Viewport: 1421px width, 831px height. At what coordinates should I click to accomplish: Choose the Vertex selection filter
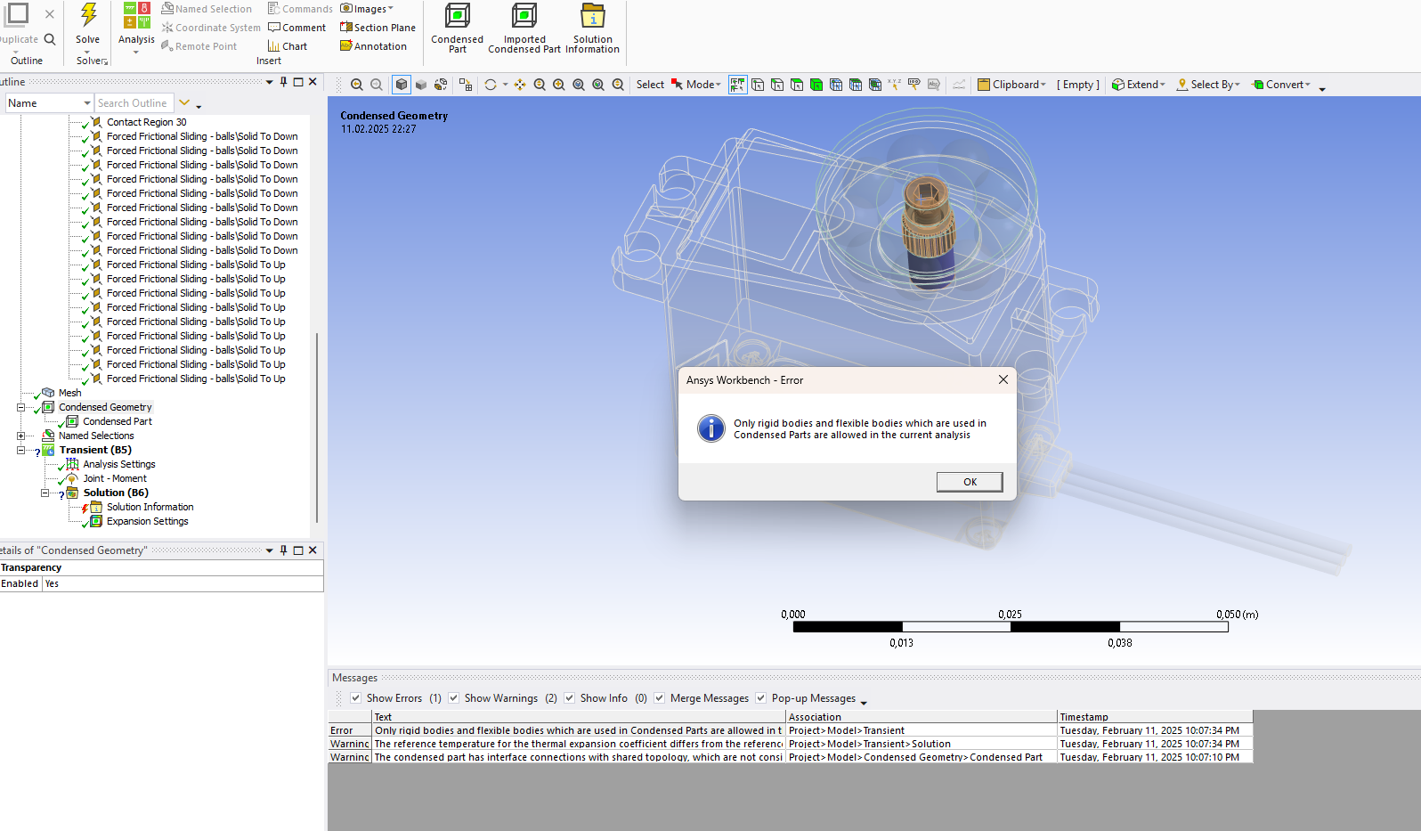tap(758, 85)
